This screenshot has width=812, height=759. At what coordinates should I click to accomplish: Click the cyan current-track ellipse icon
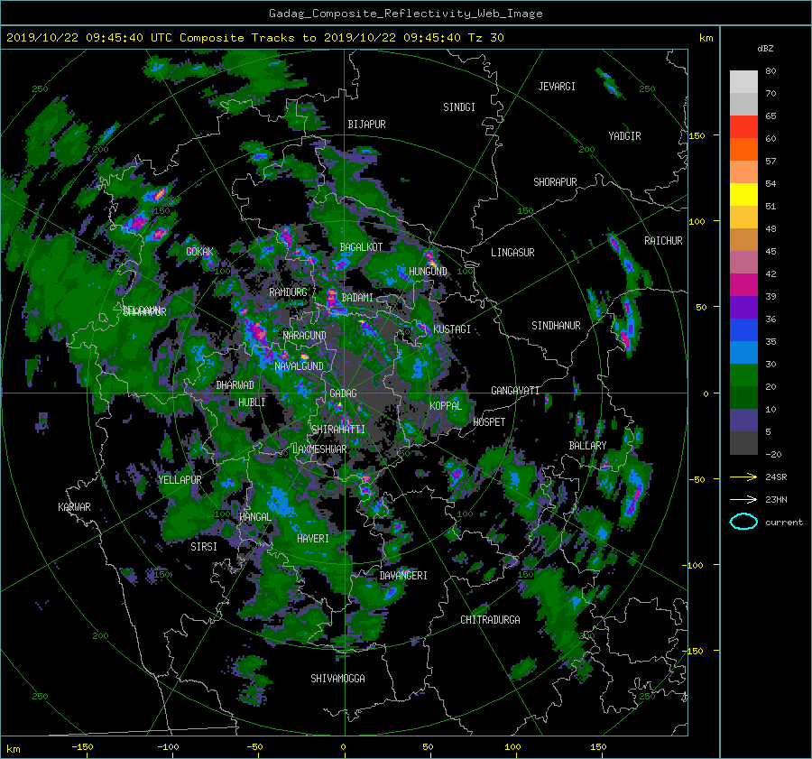743,522
